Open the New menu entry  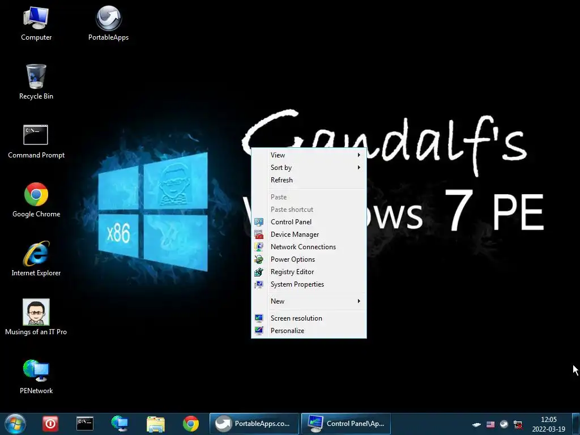click(309, 301)
